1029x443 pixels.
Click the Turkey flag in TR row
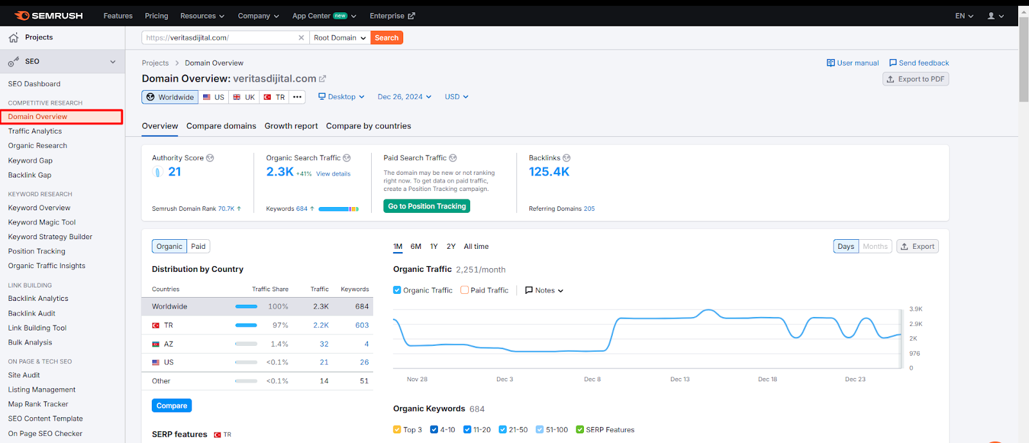point(156,325)
